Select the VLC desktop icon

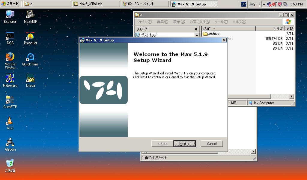point(10,123)
